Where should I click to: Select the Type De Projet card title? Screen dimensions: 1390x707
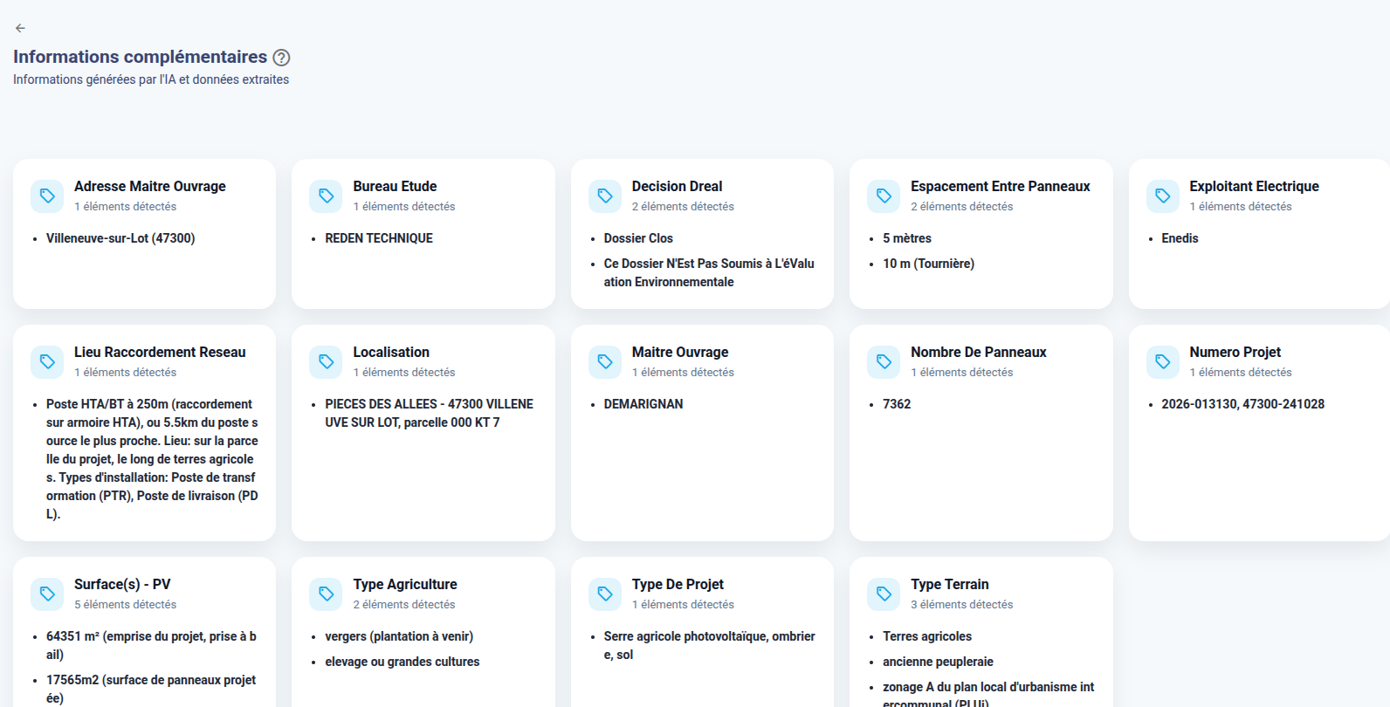(678, 584)
